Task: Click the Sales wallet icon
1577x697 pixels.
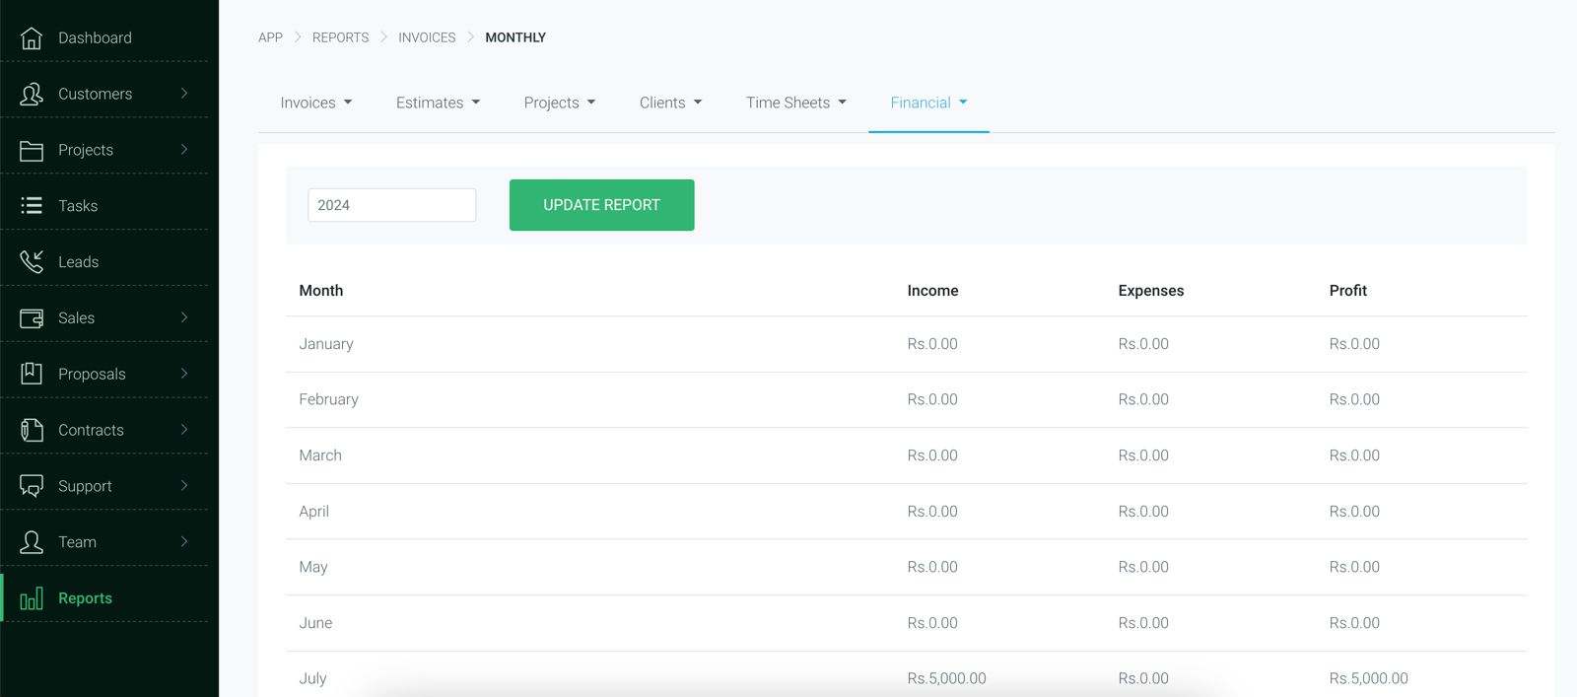Action: pyautogui.click(x=32, y=317)
